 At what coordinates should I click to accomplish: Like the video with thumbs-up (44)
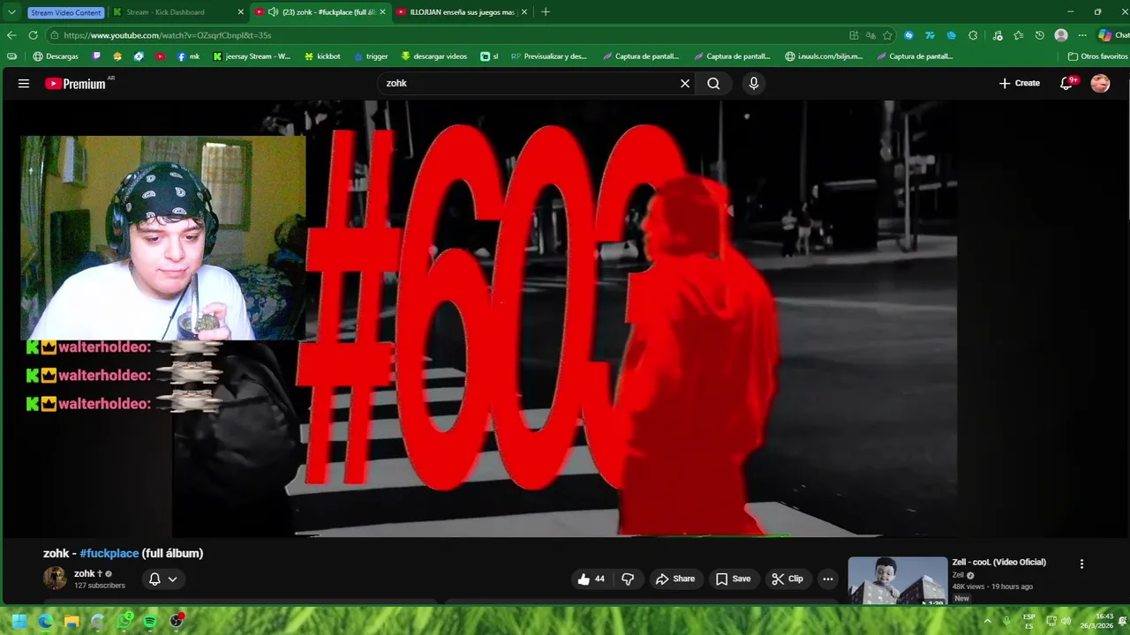[591, 579]
